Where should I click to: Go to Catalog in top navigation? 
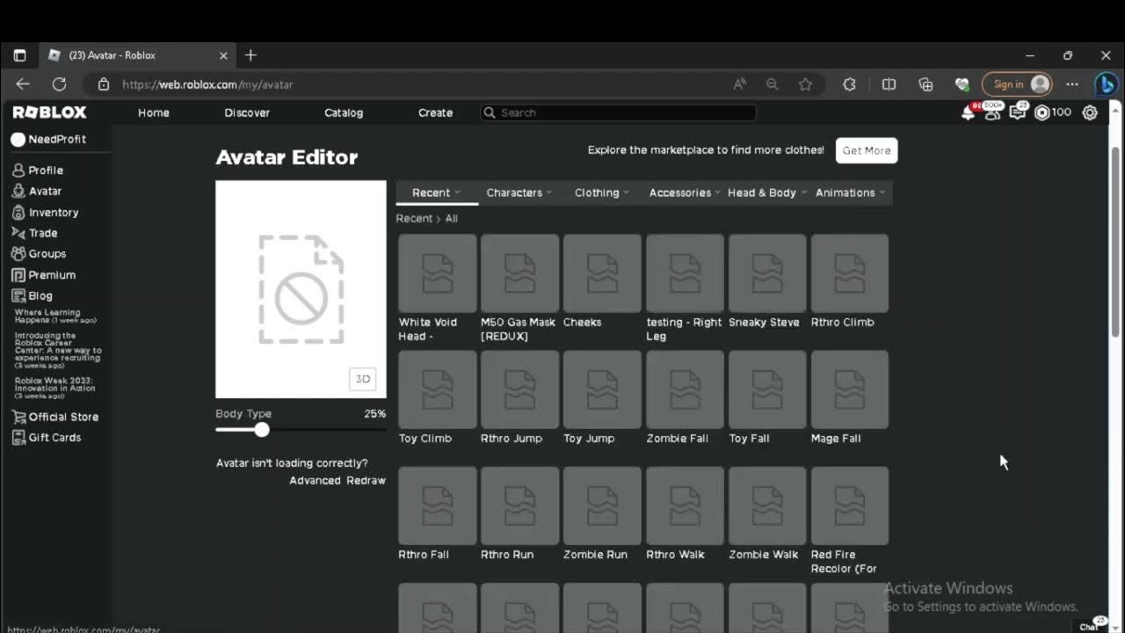pos(344,113)
